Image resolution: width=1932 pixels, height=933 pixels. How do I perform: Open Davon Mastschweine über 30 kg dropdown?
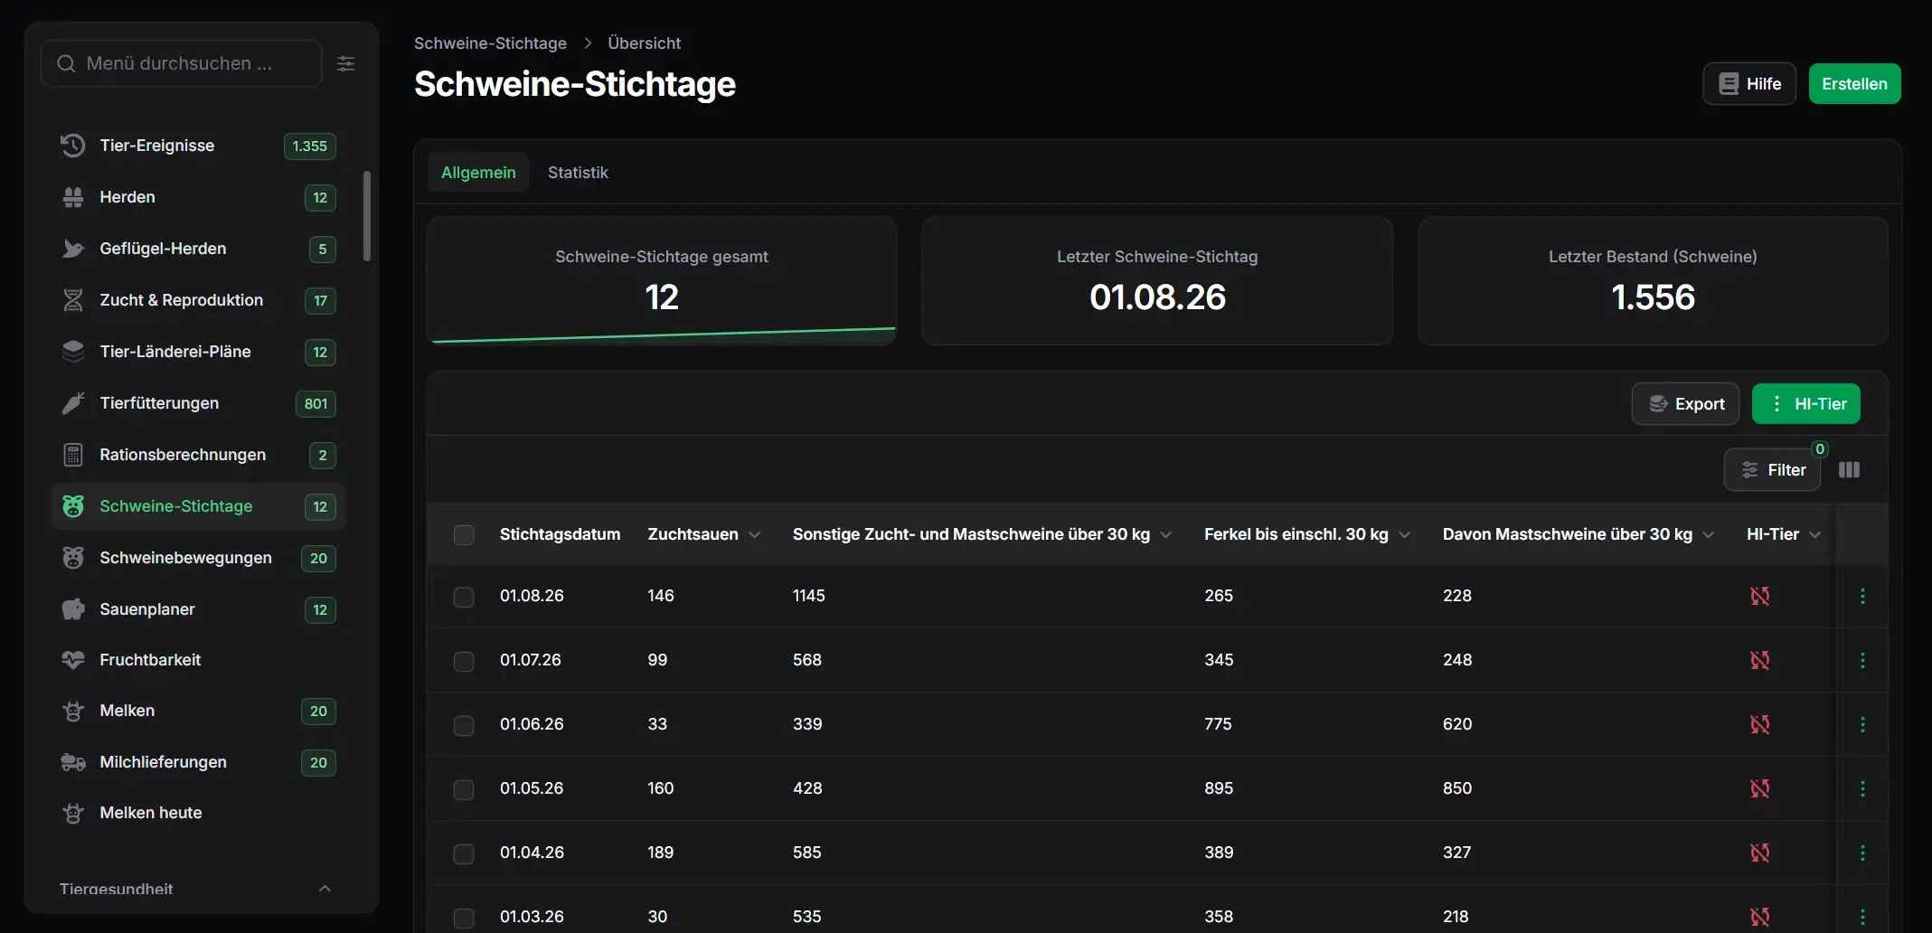pyautogui.click(x=1709, y=535)
